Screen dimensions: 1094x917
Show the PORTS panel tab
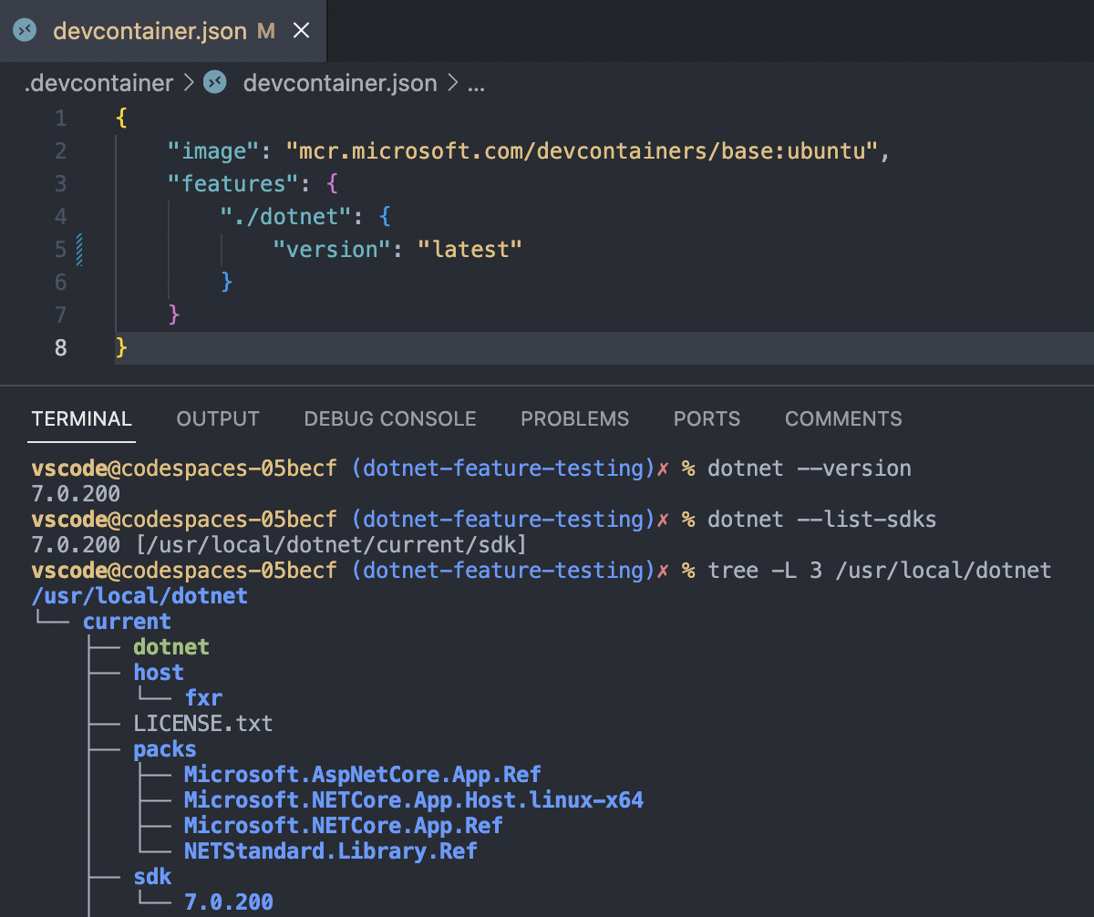point(707,419)
